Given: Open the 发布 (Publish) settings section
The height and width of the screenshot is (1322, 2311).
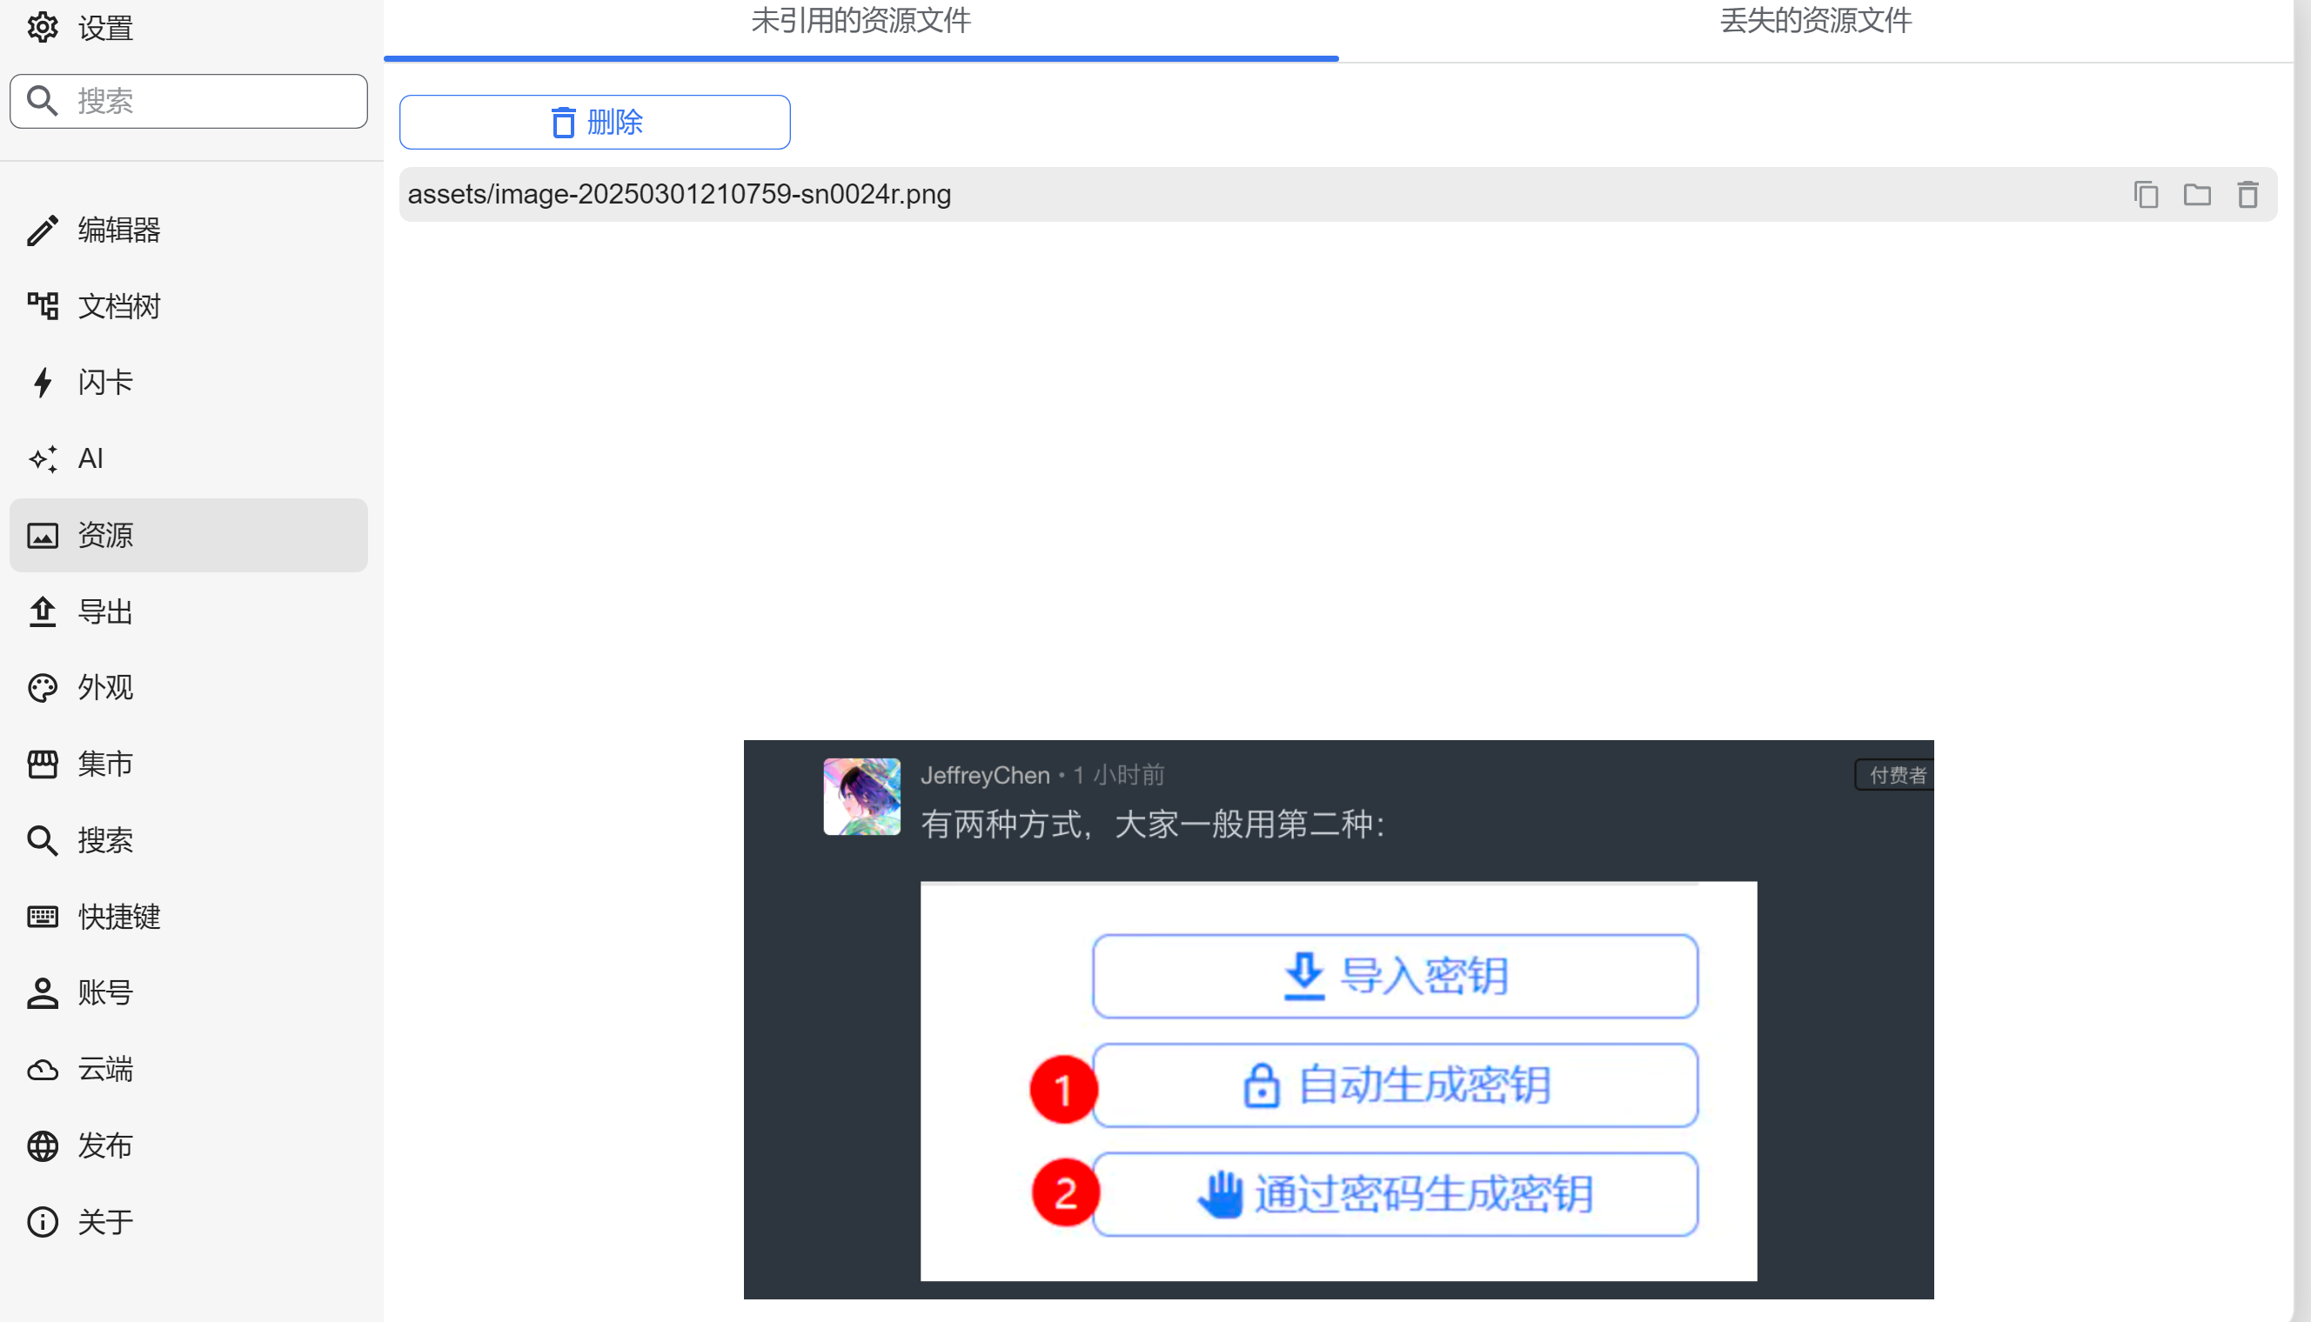Looking at the screenshot, I should [x=104, y=1145].
